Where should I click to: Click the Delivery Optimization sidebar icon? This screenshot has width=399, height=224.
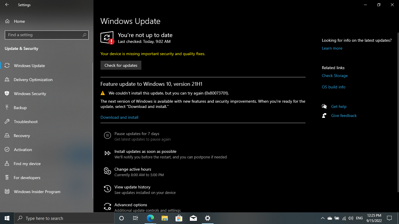coord(7,80)
